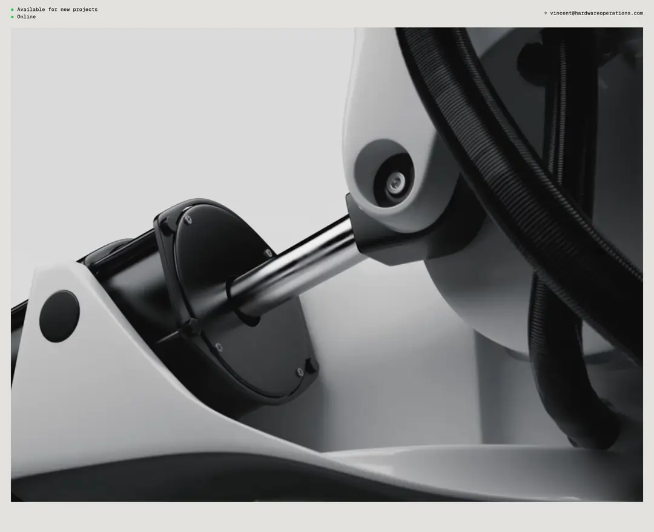The width and height of the screenshot is (654, 532).
Task: Click the green Online status dot
Action: (12, 17)
